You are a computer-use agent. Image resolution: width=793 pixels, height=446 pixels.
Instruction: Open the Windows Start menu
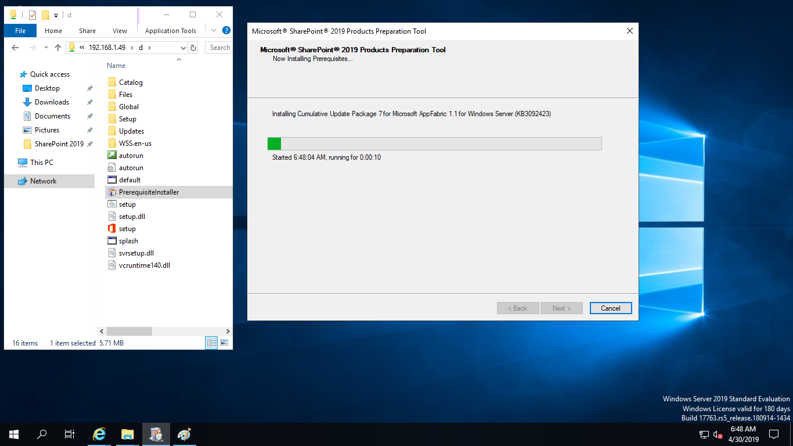(x=14, y=434)
